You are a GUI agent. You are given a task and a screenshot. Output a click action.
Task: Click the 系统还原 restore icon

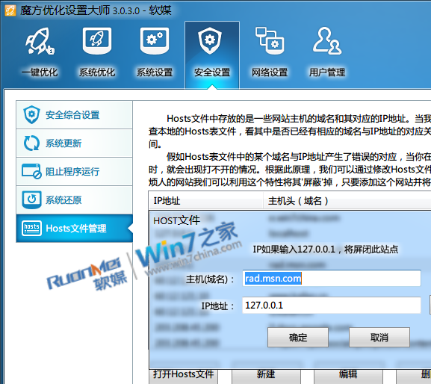tap(31, 199)
